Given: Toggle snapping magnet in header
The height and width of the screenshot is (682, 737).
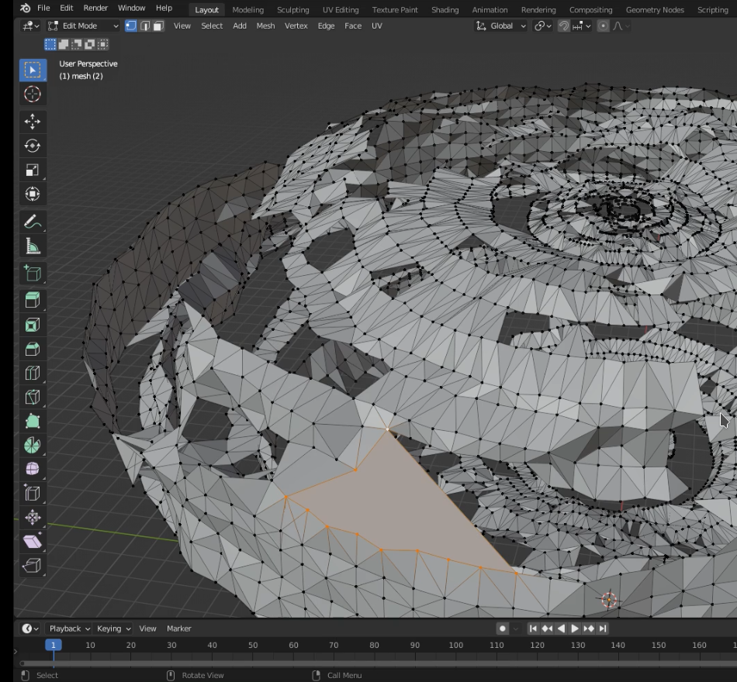Looking at the screenshot, I should (564, 26).
